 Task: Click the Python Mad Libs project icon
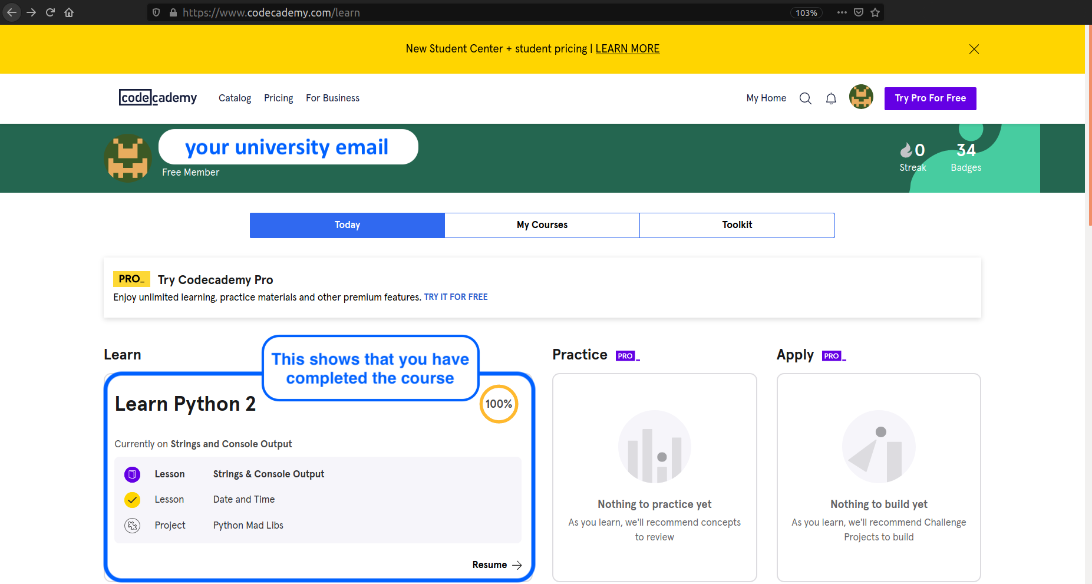[133, 526]
